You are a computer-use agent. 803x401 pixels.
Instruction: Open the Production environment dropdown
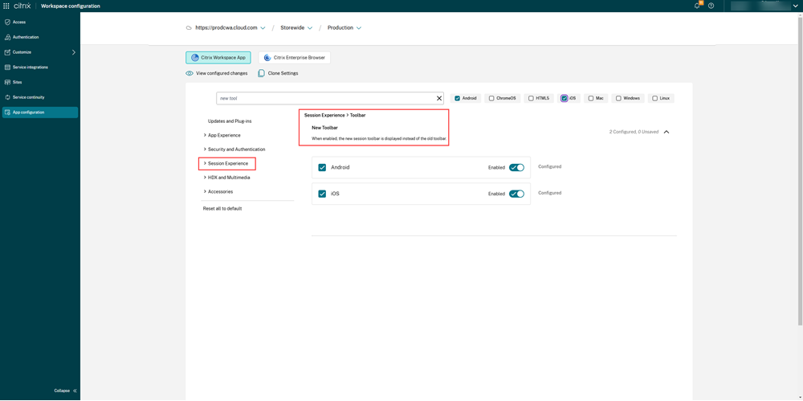344,28
